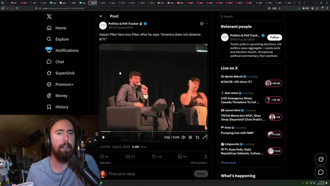The height and width of the screenshot is (186, 330).
Task: Click Show more under Live on X
Action: 228,163
